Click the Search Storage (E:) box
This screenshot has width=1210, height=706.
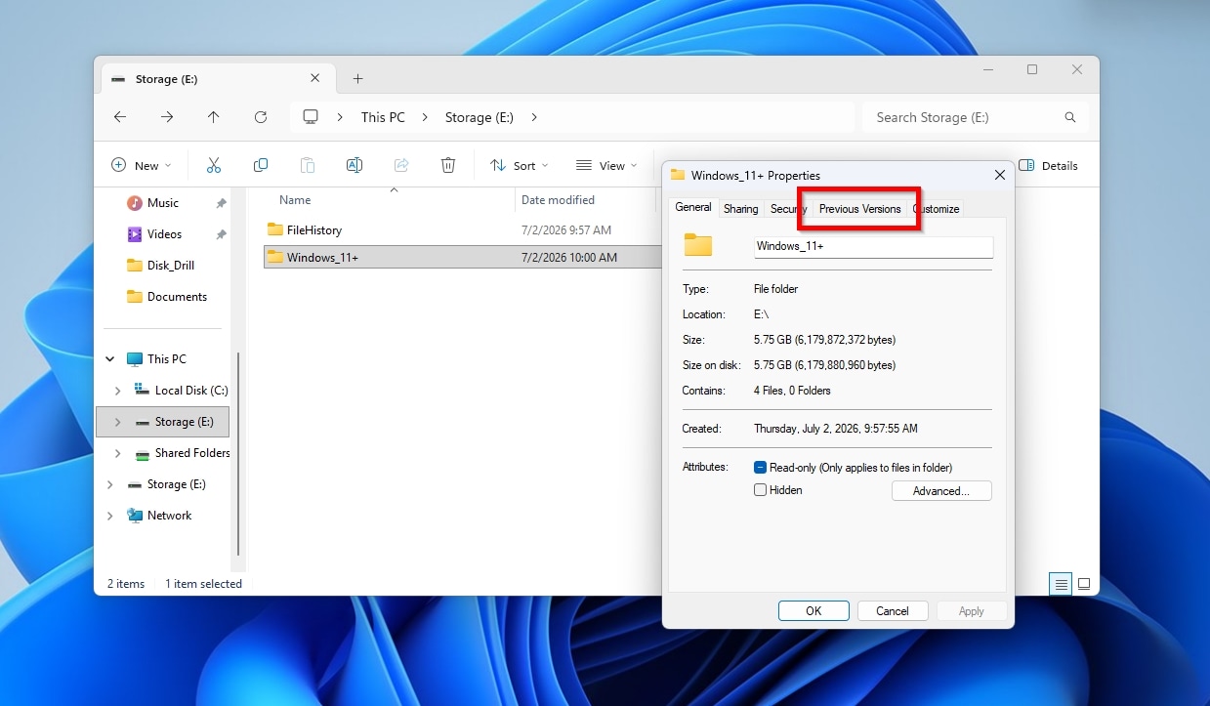pos(975,117)
